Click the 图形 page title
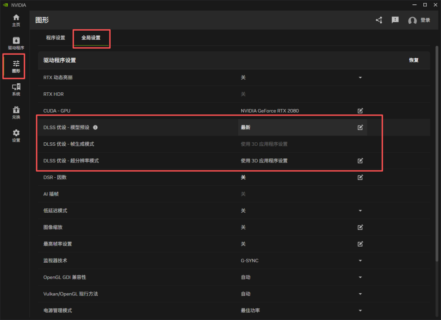The width and height of the screenshot is (441, 320). pyautogui.click(x=42, y=20)
